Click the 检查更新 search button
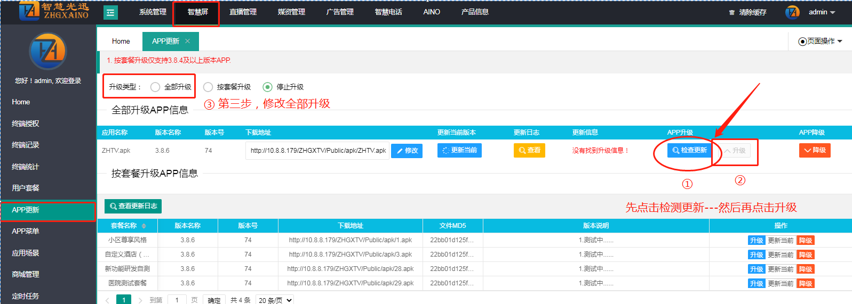The width and height of the screenshot is (852, 304). (689, 151)
